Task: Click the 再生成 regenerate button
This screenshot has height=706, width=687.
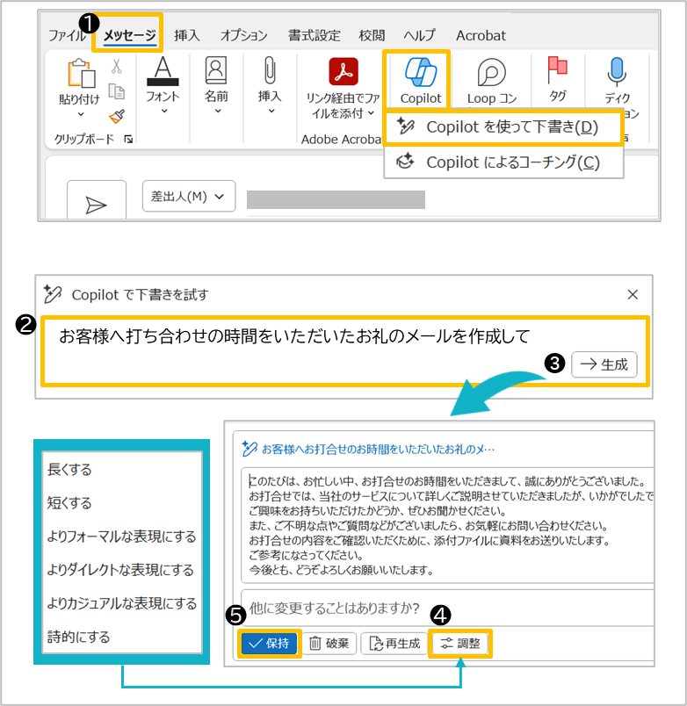Action: 394,644
